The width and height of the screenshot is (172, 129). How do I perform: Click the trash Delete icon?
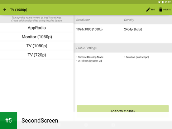[161, 10]
